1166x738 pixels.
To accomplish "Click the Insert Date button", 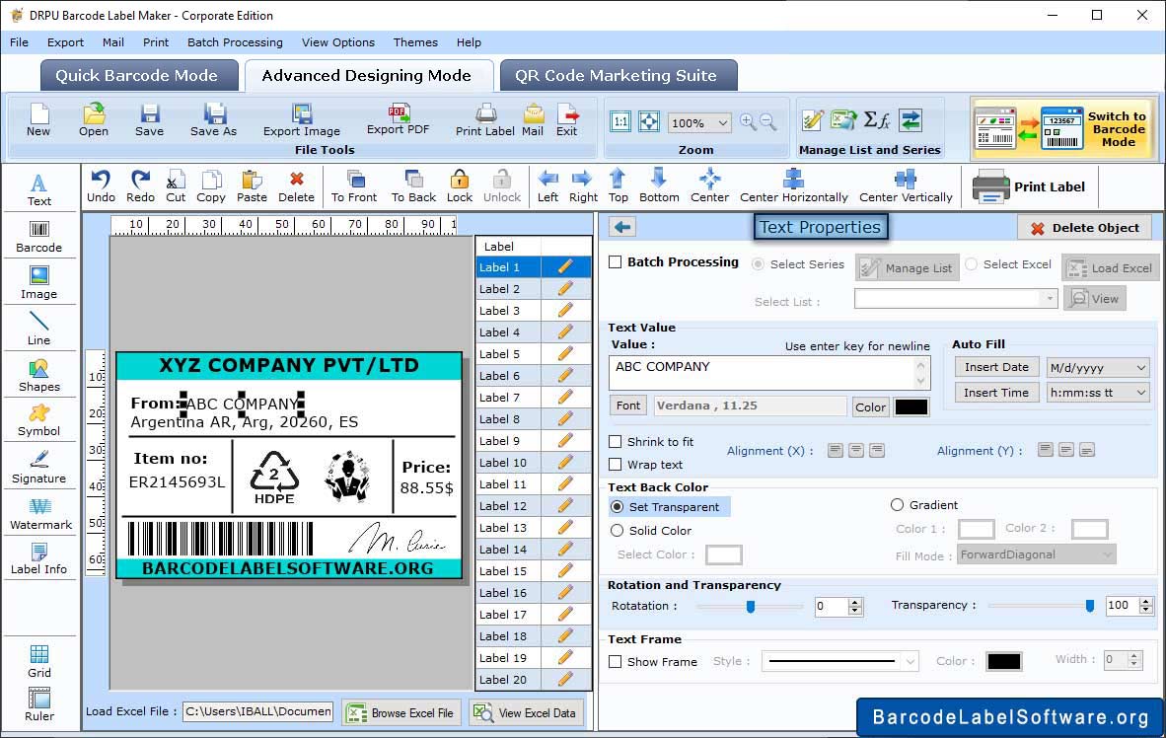I will (x=996, y=367).
